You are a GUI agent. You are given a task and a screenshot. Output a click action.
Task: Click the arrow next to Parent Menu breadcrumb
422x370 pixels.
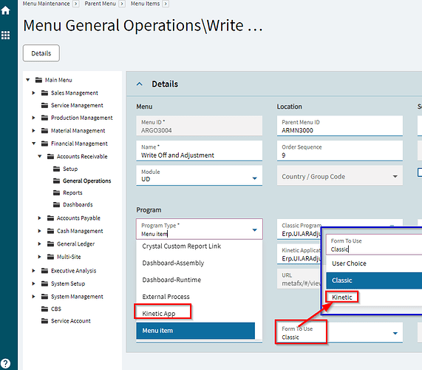click(x=122, y=4)
